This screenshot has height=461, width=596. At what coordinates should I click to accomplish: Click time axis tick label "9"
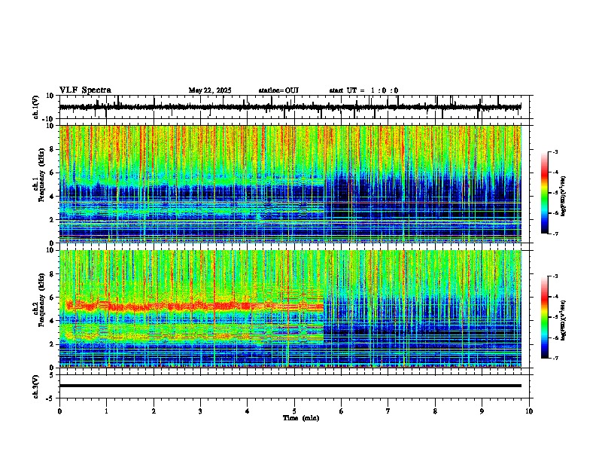pos(482,411)
